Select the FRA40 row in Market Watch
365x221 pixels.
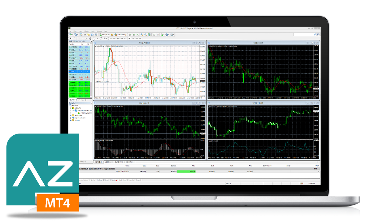pyautogui.click(x=79, y=82)
